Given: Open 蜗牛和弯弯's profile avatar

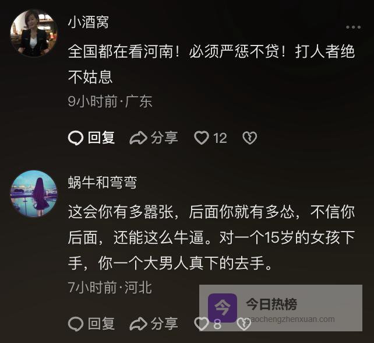Looking at the screenshot, I should pos(34,194).
